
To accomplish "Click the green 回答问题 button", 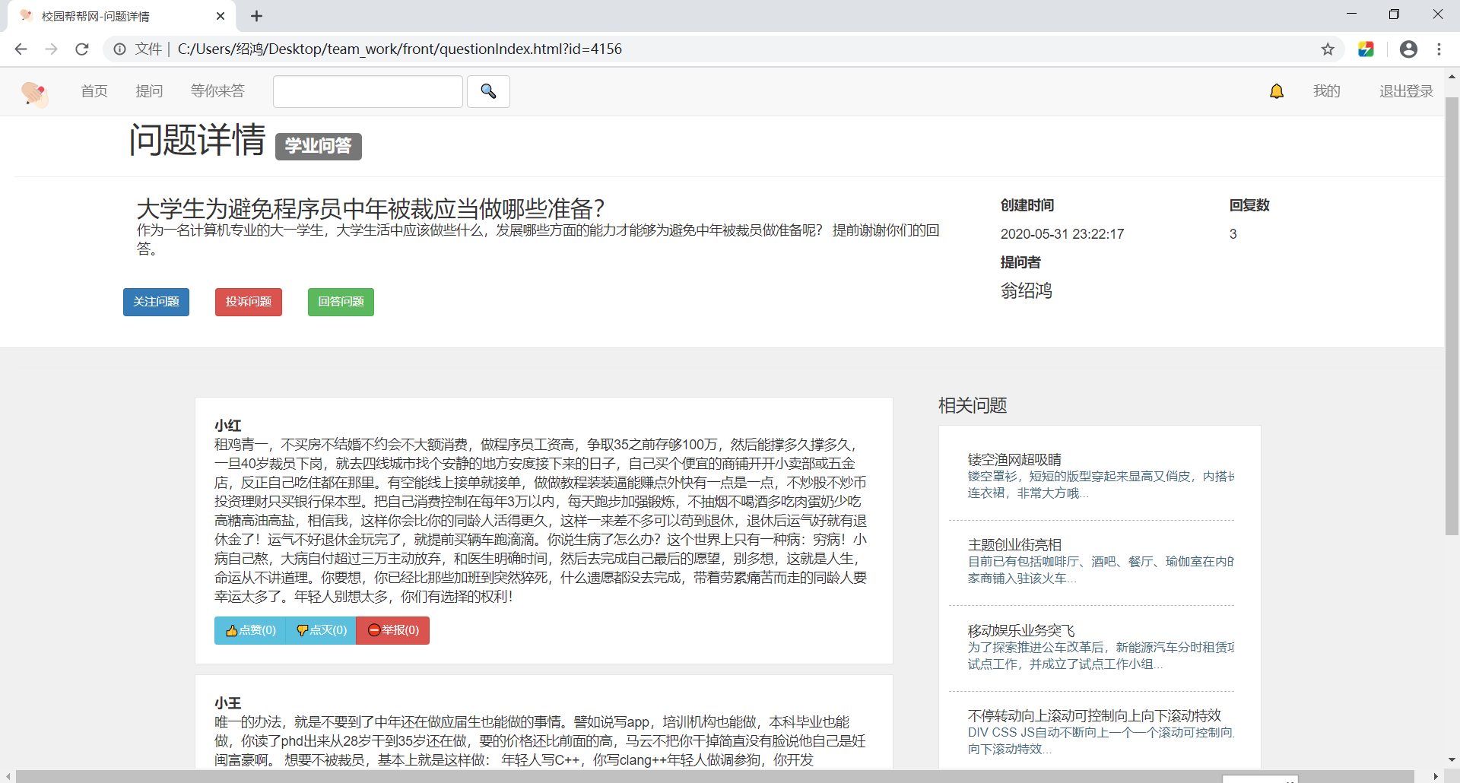I will 341,302.
